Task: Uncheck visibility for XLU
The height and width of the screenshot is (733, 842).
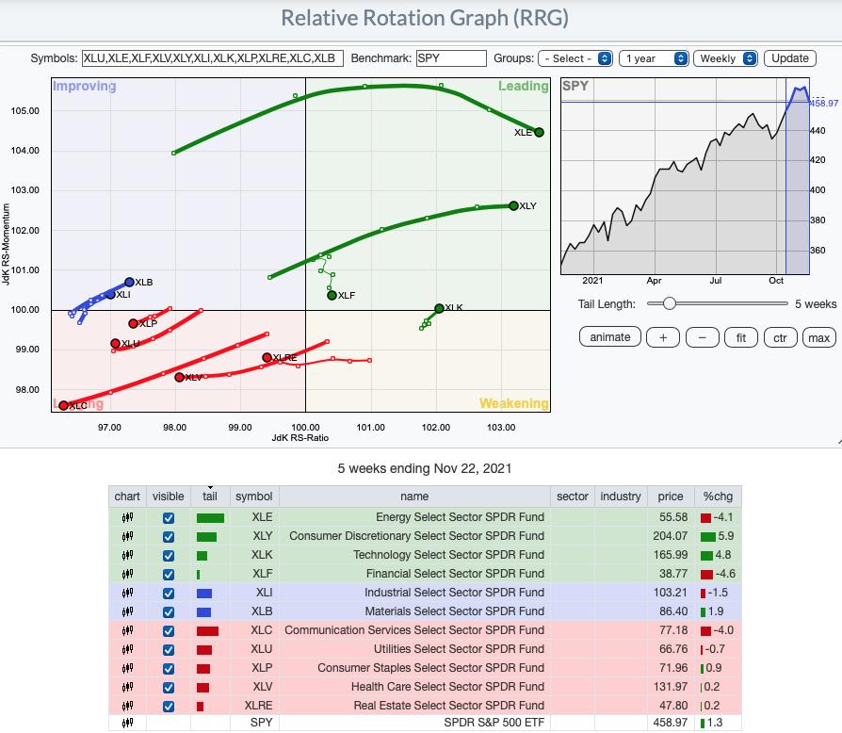Action: (x=168, y=650)
